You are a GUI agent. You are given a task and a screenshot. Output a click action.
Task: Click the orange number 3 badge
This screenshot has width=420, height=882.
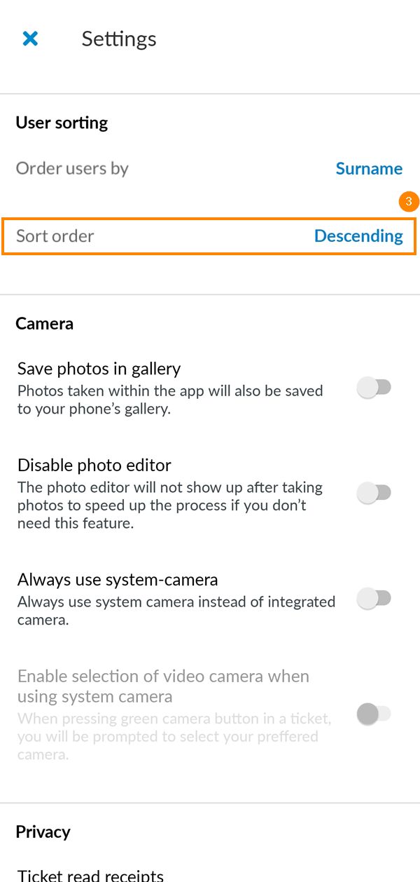point(409,202)
